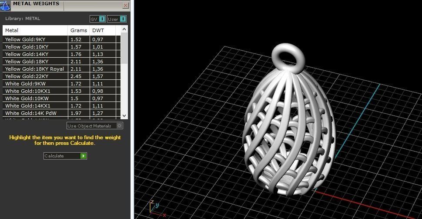422x219 pixels.
Task: Select the Yellow Gold:18KY row
Action: pos(62,62)
